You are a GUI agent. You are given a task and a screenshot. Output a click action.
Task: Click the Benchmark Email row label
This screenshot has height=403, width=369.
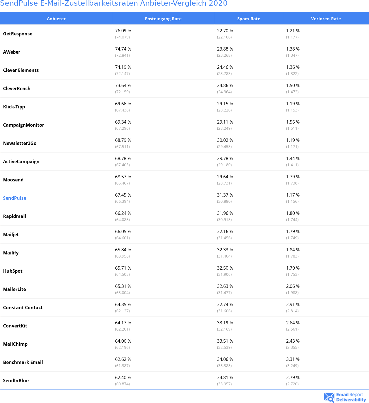point(23,362)
